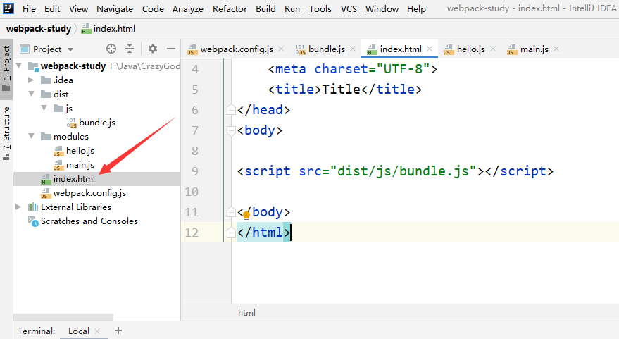619x339 pixels.
Task: Click the html breadcrumb below the editor
Action: tap(246, 312)
